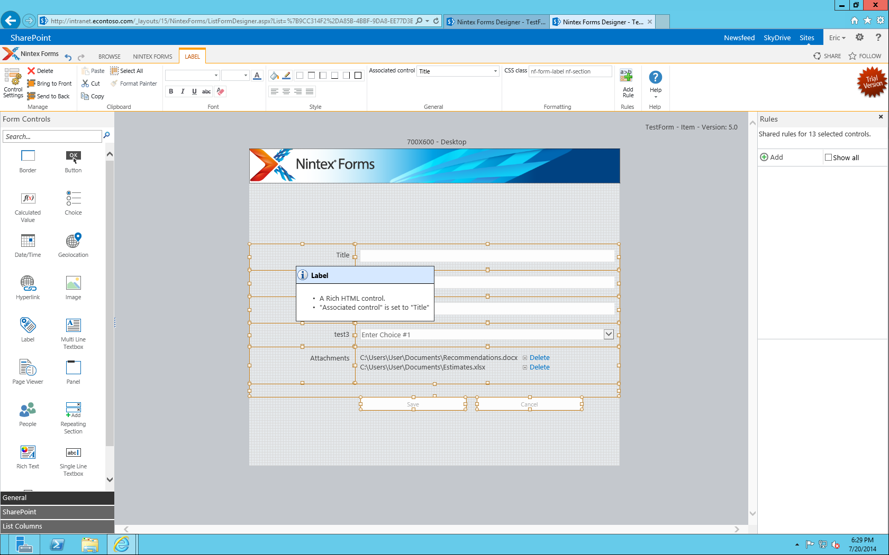Open Control Settings in the ribbon
Viewport: 889px width, 555px height.
(13, 83)
